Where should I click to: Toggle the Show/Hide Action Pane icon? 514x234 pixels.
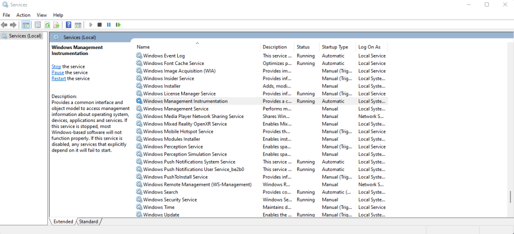78,25
